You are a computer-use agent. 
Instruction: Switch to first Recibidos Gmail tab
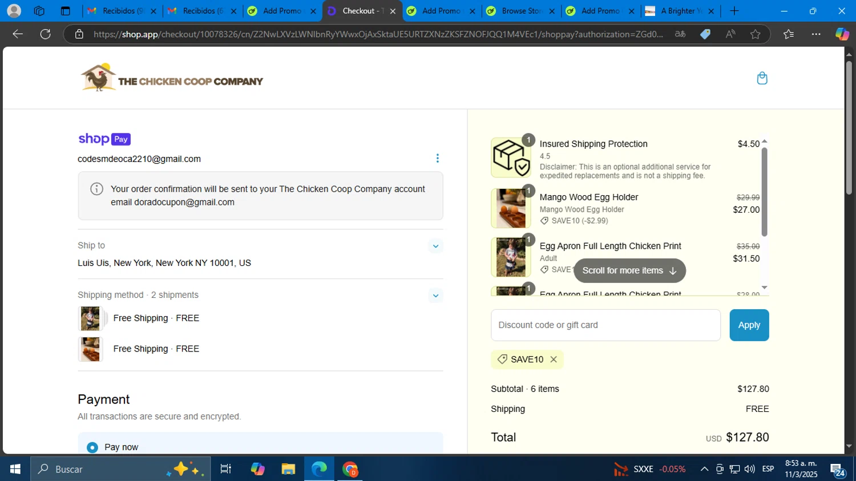point(122,11)
